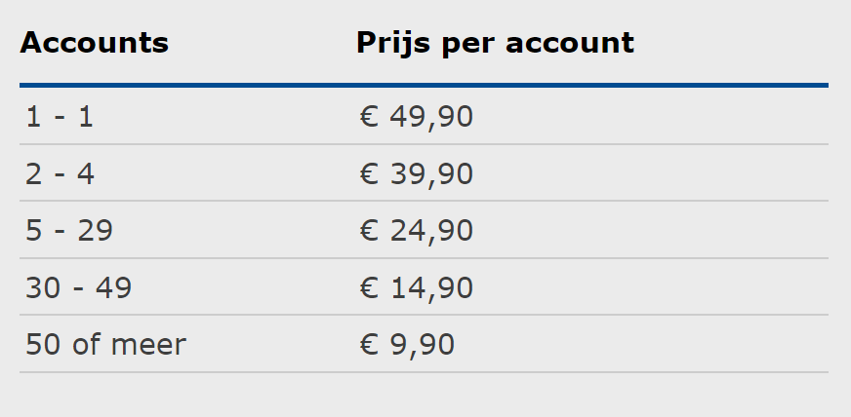The image size is (851, 417).
Task: Click the Prijs per account header
Action: (x=495, y=43)
